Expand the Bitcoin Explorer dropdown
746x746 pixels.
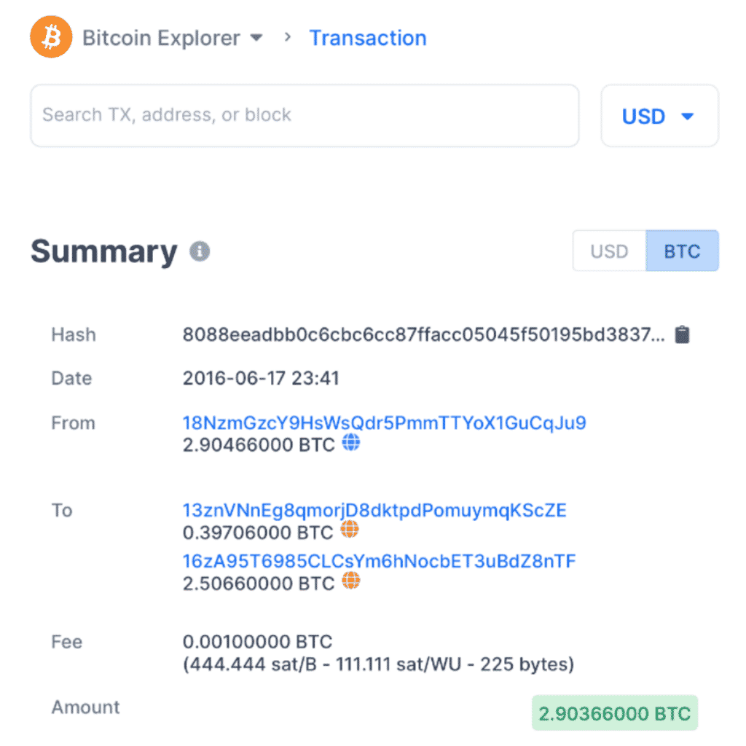point(256,37)
